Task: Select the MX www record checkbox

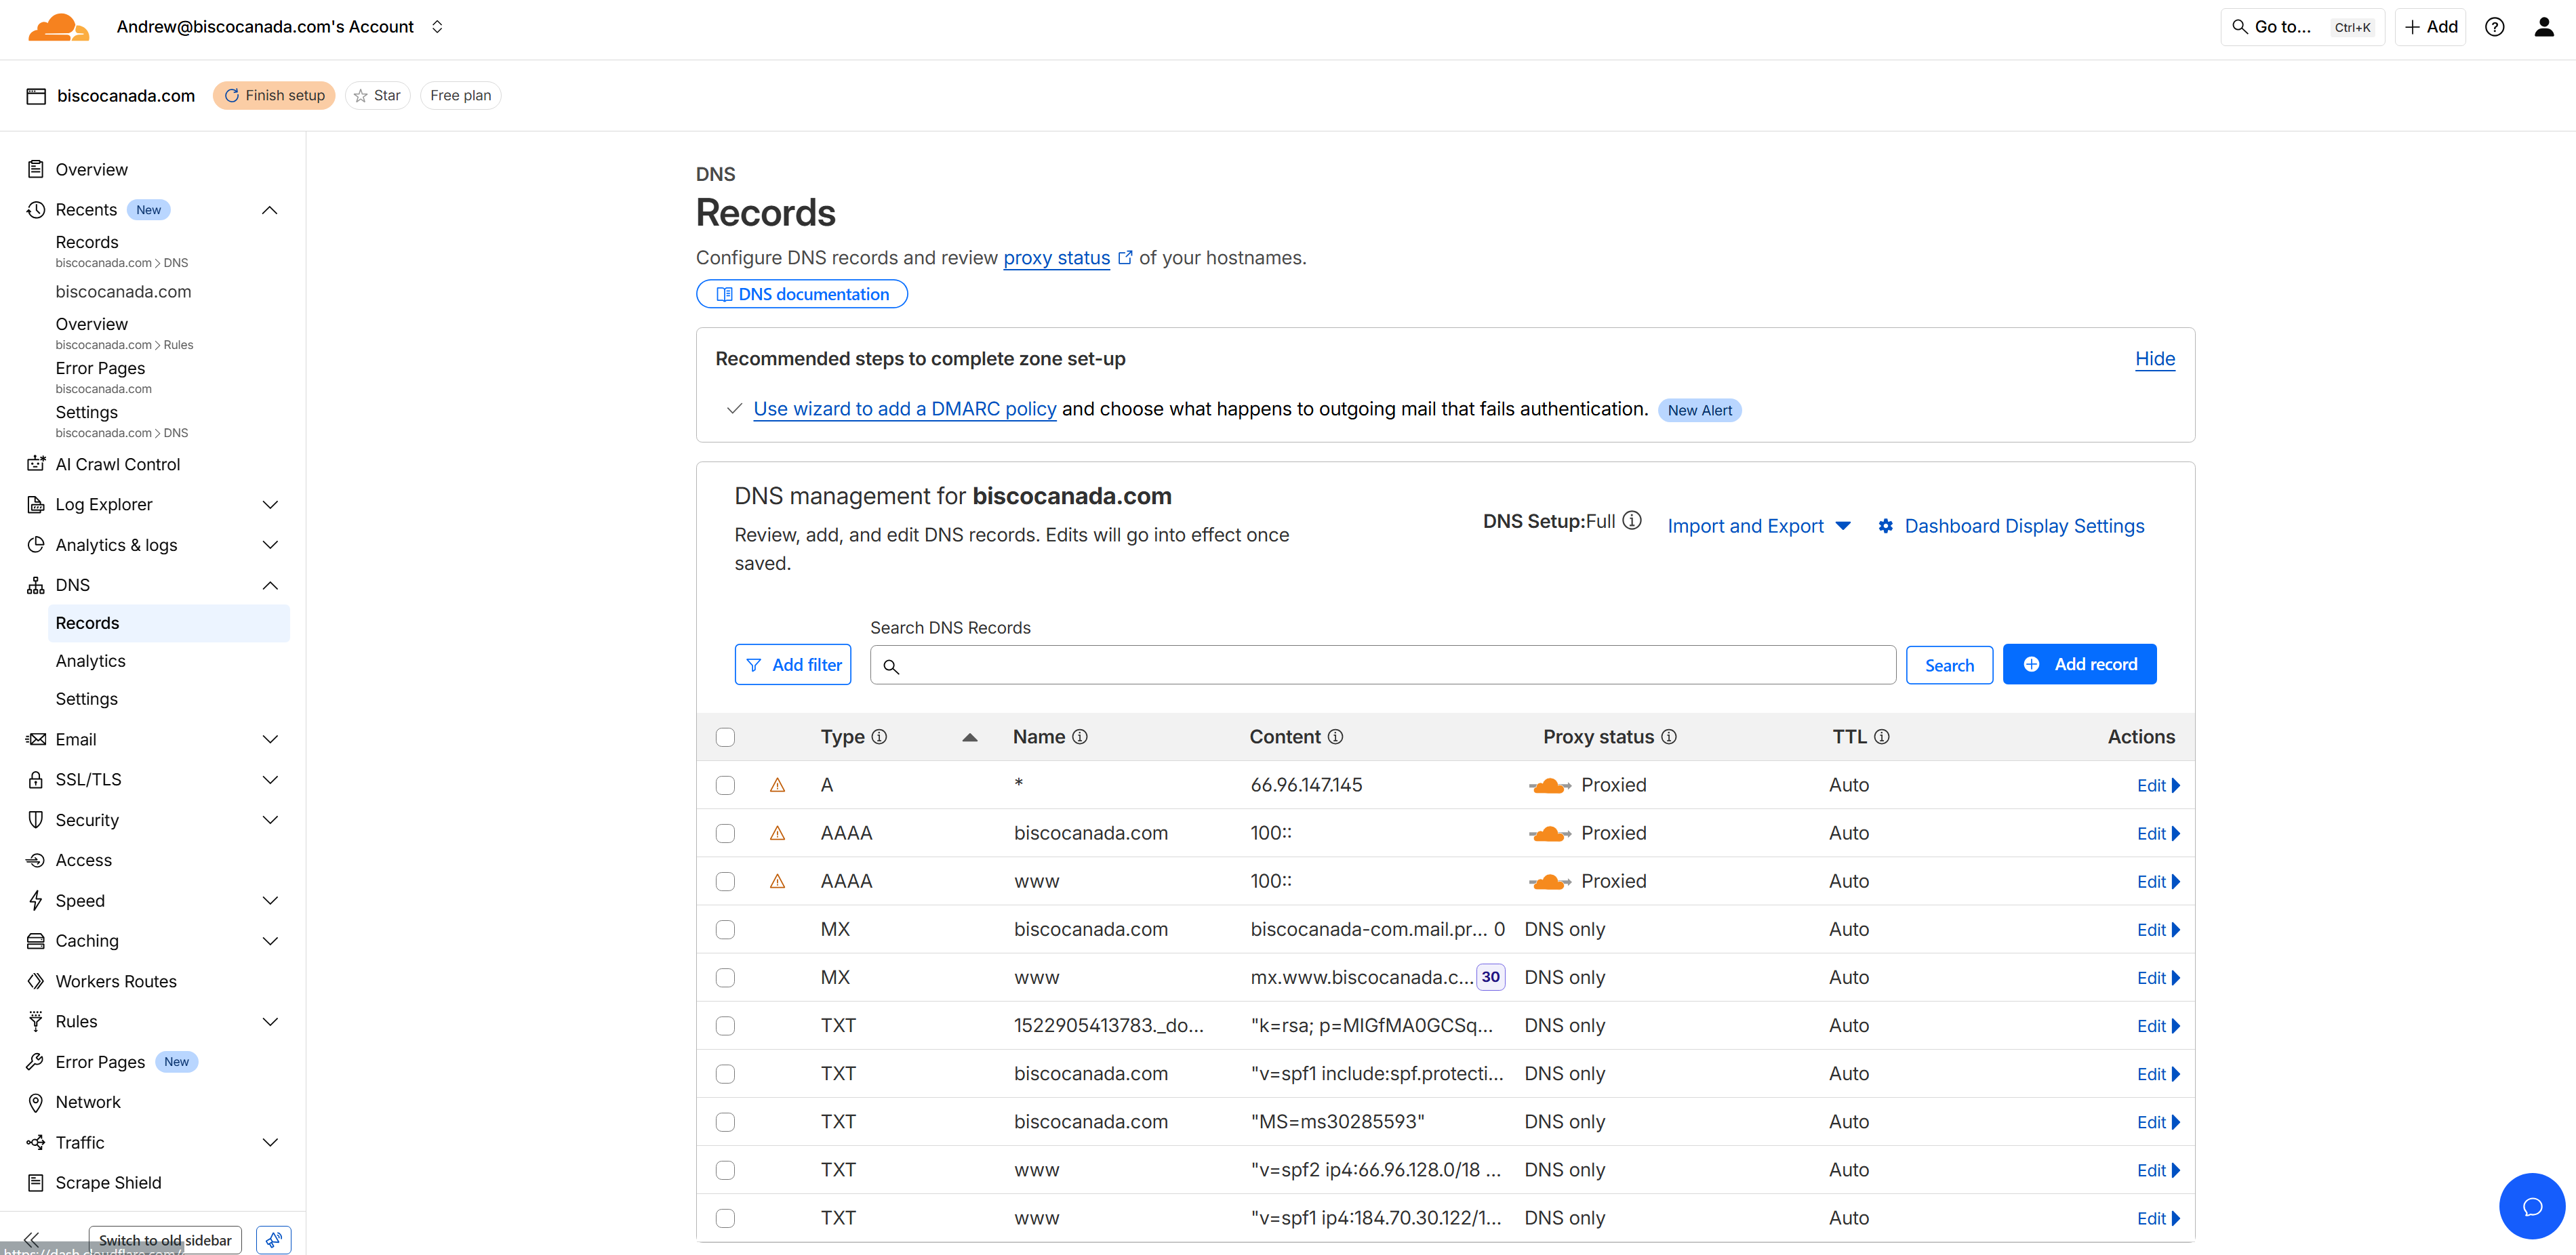Action: [x=725, y=978]
